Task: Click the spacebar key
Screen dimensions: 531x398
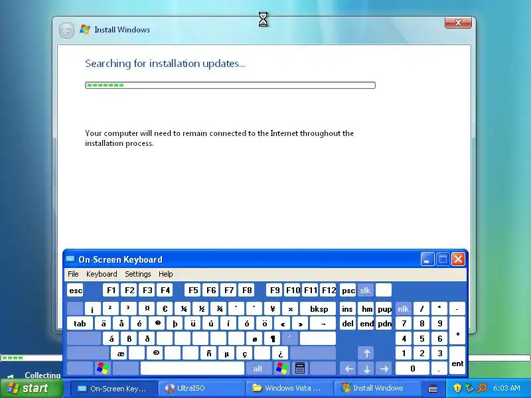Action: pyautogui.click(x=192, y=368)
